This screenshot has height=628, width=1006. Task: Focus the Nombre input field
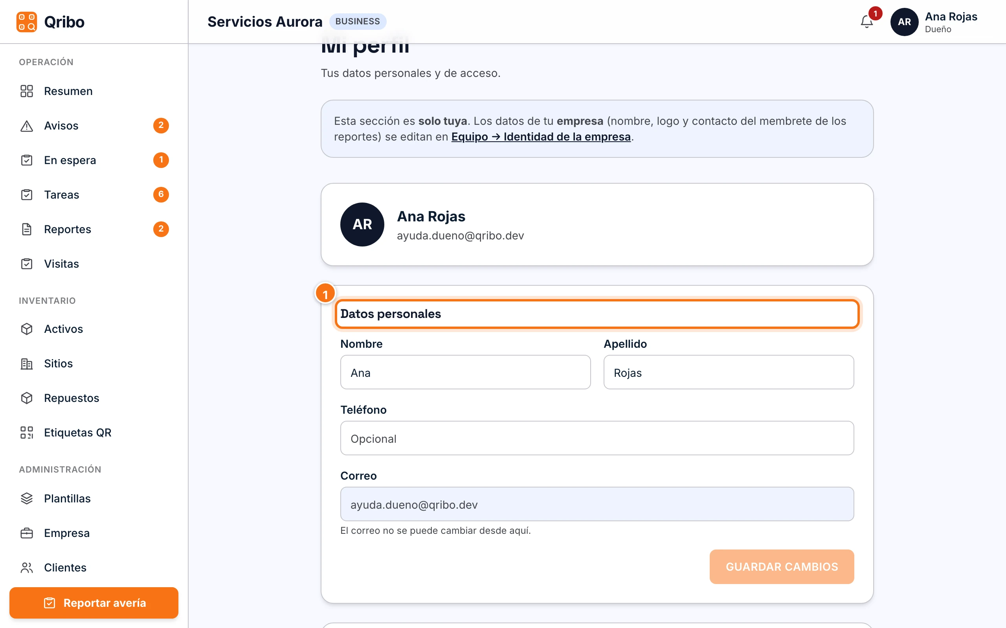coord(465,372)
